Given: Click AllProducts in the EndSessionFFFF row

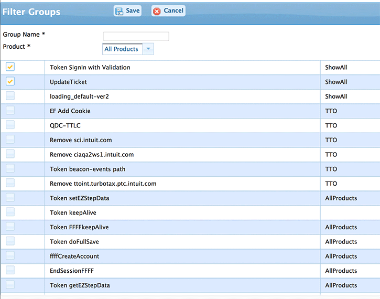Looking at the screenshot, I should click(x=341, y=271).
